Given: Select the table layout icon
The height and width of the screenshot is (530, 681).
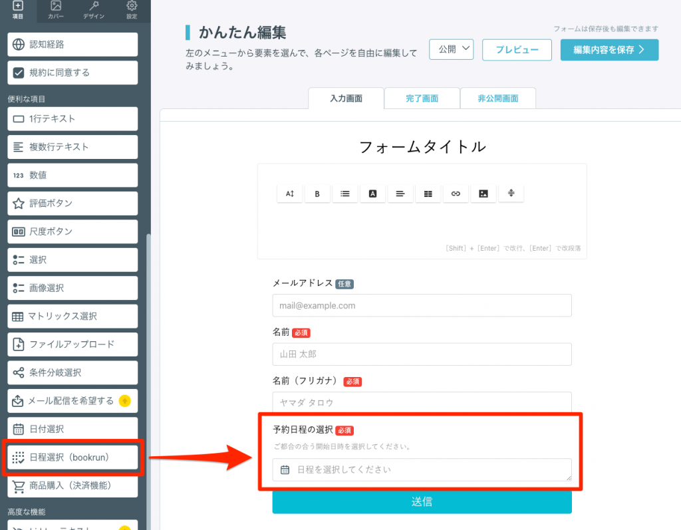Looking at the screenshot, I should (x=428, y=194).
